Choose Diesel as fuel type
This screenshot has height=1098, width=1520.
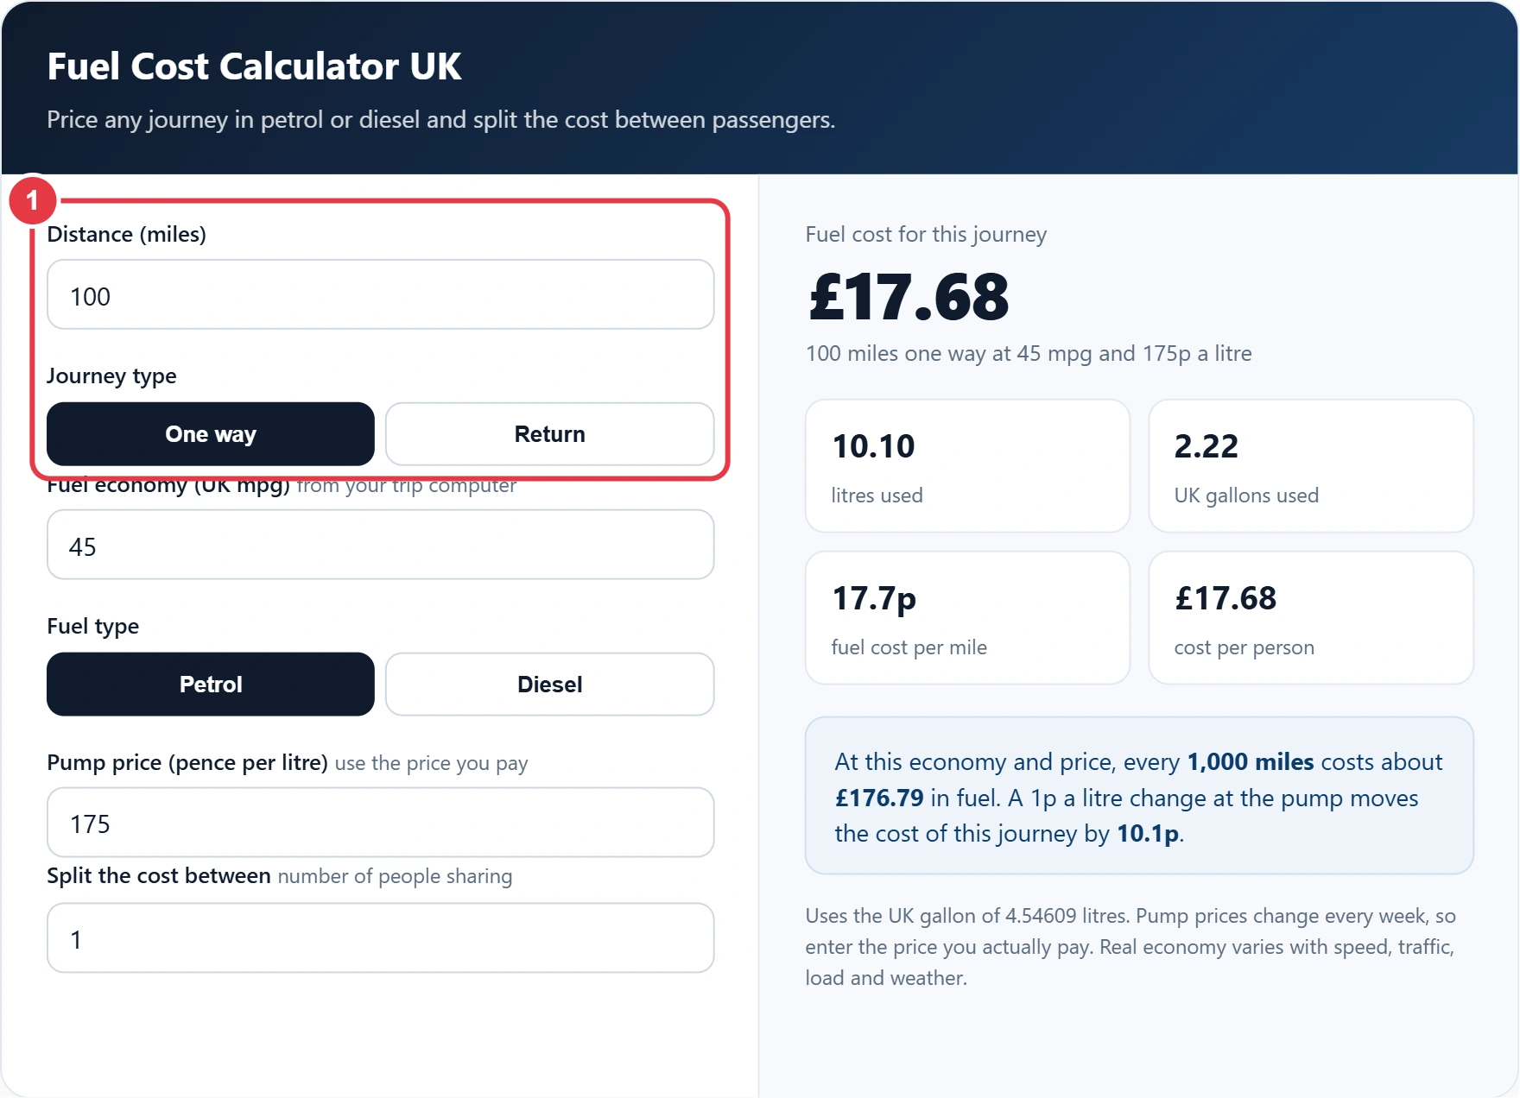[549, 684]
